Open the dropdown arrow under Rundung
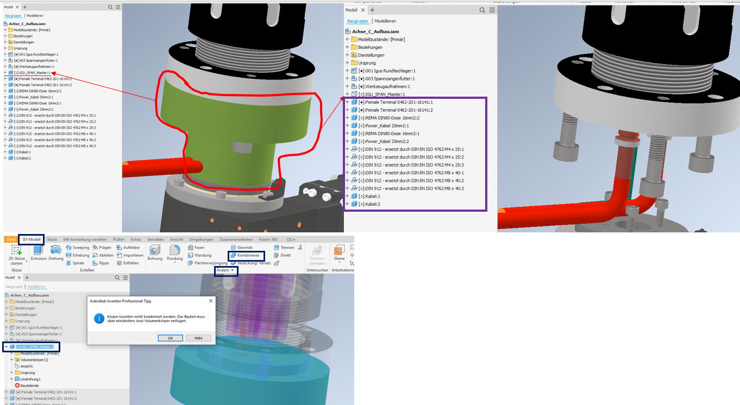Screen dimensions: 740x405 (174, 263)
